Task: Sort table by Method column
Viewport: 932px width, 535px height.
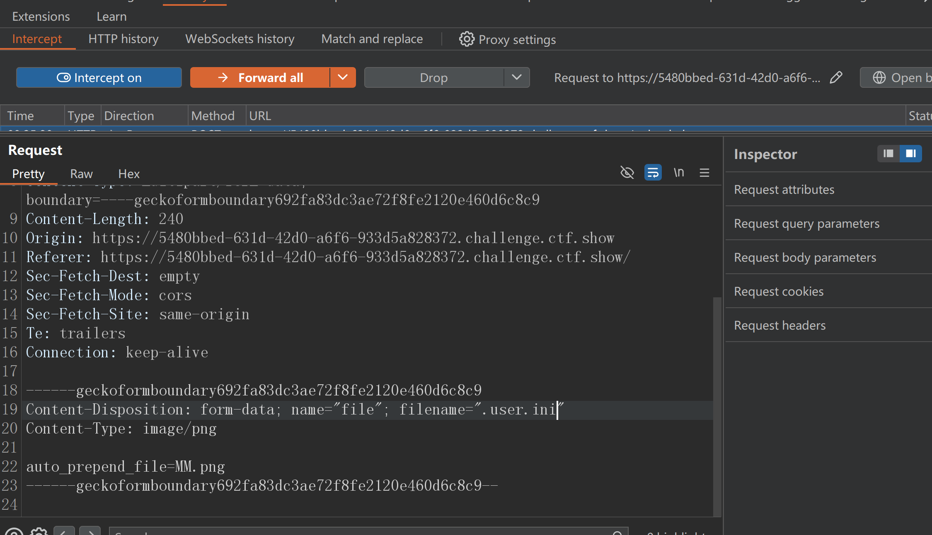Action: pyautogui.click(x=217, y=116)
